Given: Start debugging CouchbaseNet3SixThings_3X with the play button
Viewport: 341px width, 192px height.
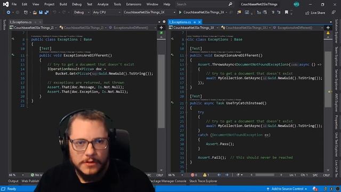Looking at the screenshot, I should (x=180, y=12).
